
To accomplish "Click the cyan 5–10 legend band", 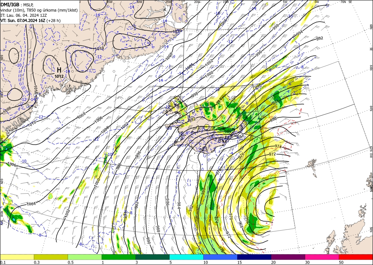I will [186, 257].
